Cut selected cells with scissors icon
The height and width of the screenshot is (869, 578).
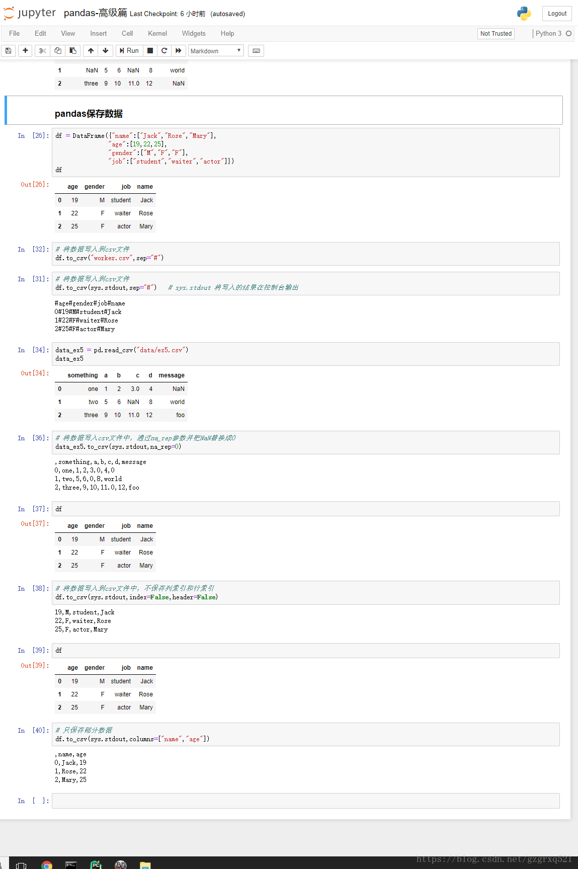[x=43, y=51]
